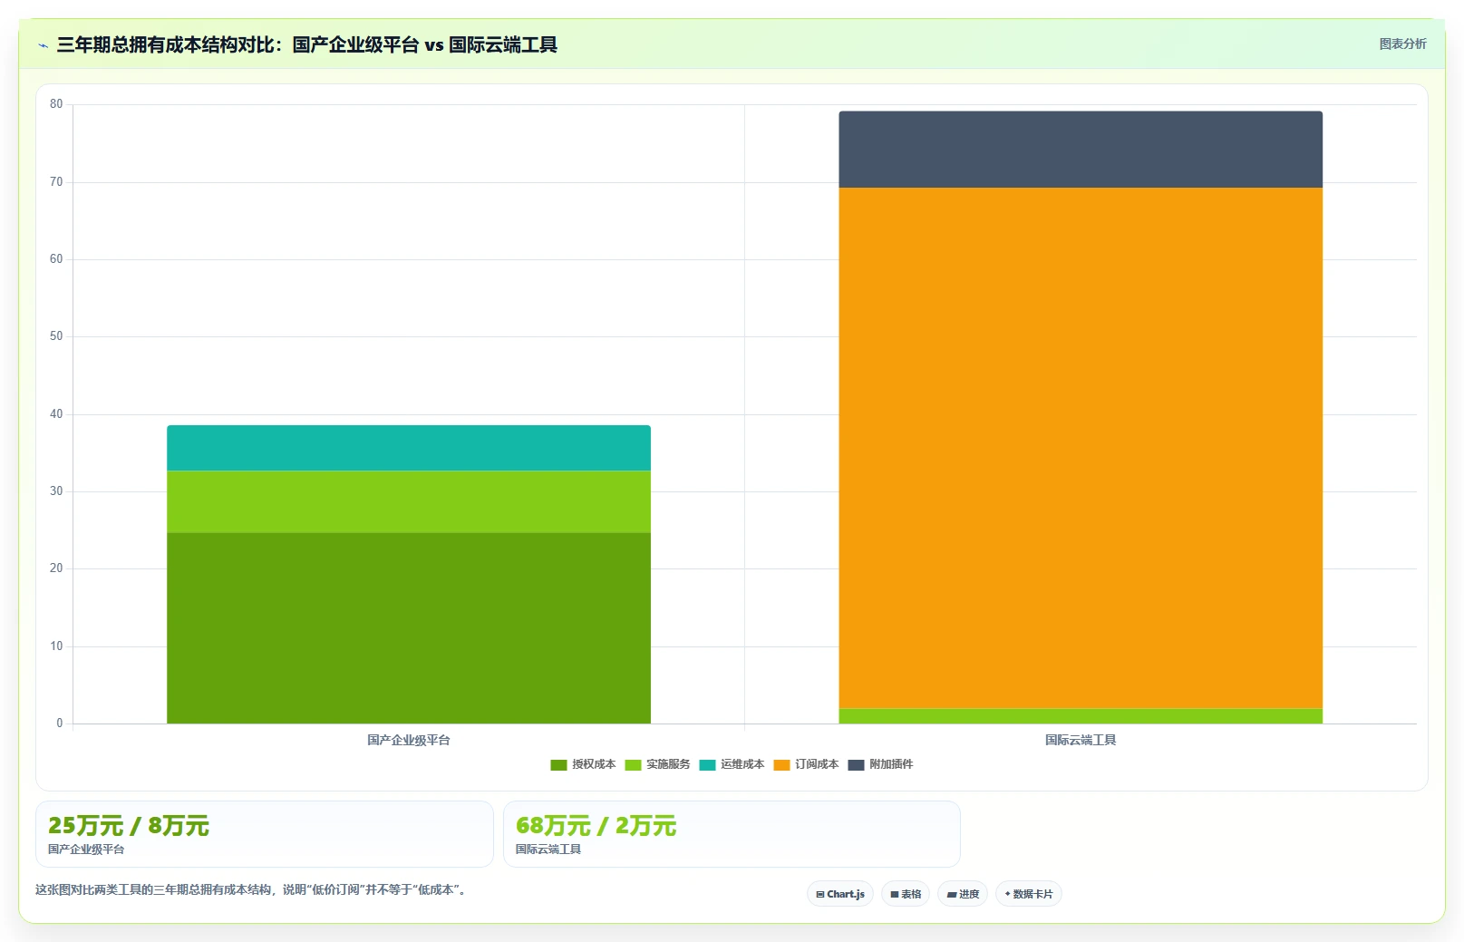Click the 授权成本 legend label
1464x942 pixels.
coord(594,764)
